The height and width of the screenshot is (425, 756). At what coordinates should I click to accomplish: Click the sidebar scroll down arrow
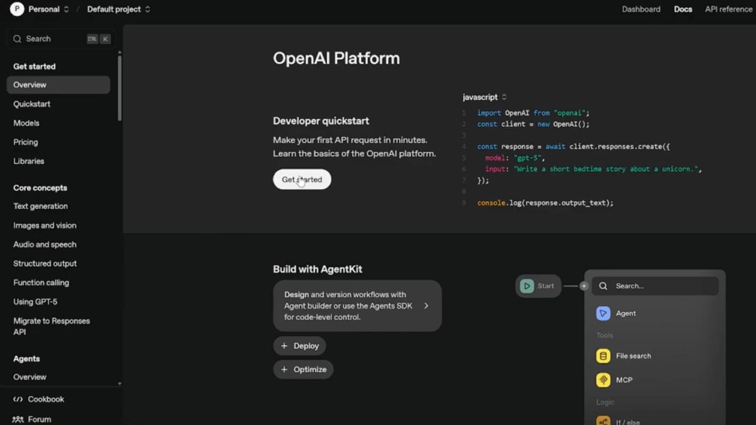120,383
